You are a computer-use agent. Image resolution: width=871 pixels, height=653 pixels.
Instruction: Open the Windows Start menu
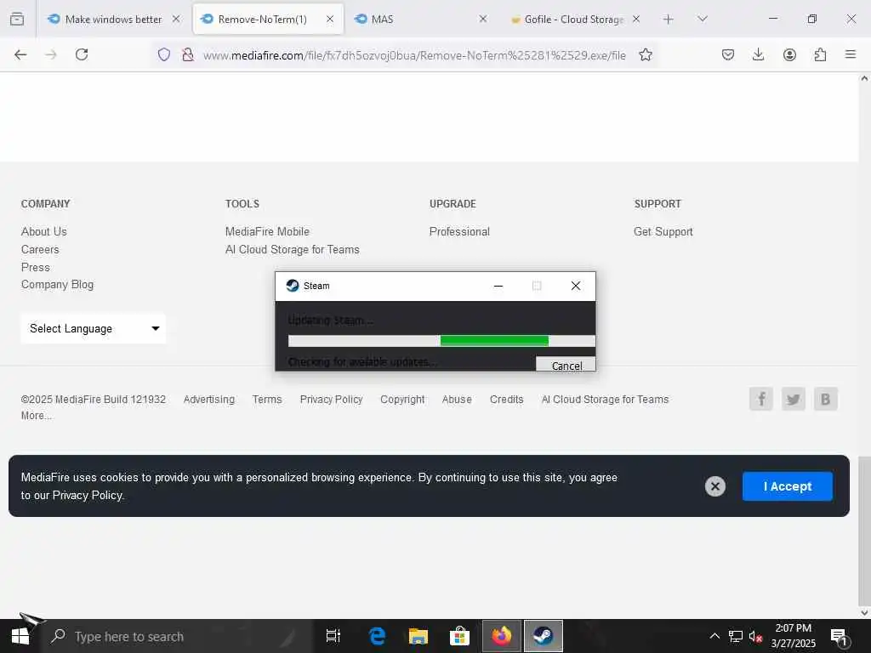point(20,636)
